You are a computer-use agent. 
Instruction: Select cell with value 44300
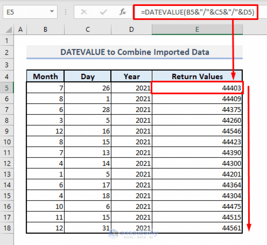pyautogui.click(x=197, y=163)
